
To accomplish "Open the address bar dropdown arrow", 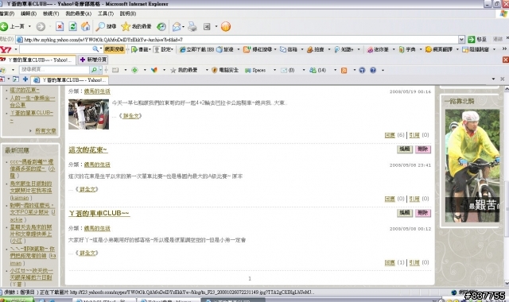I will pos(461,40).
